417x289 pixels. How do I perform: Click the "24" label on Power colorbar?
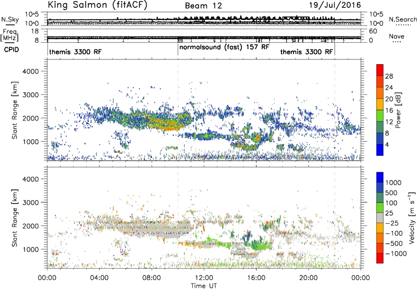[x=389, y=88]
